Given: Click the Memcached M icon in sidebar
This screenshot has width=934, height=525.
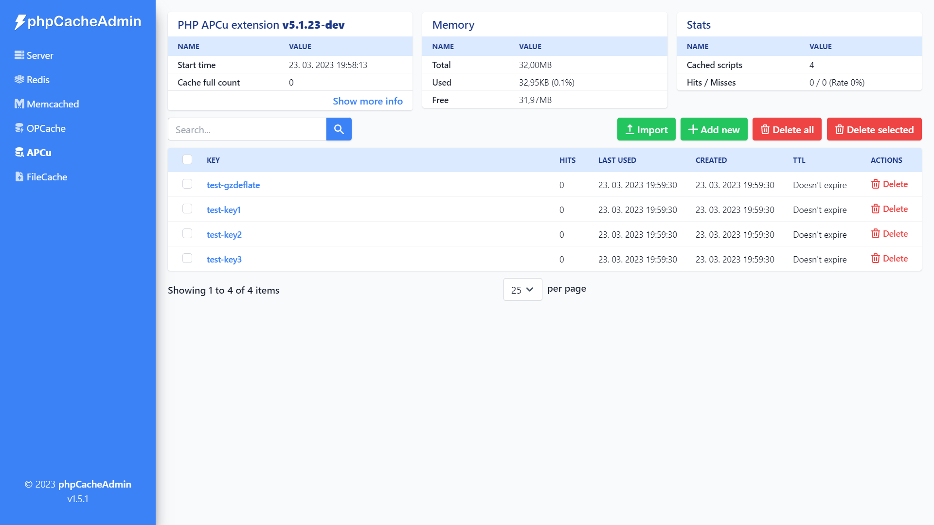Looking at the screenshot, I should [x=19, y=104].
